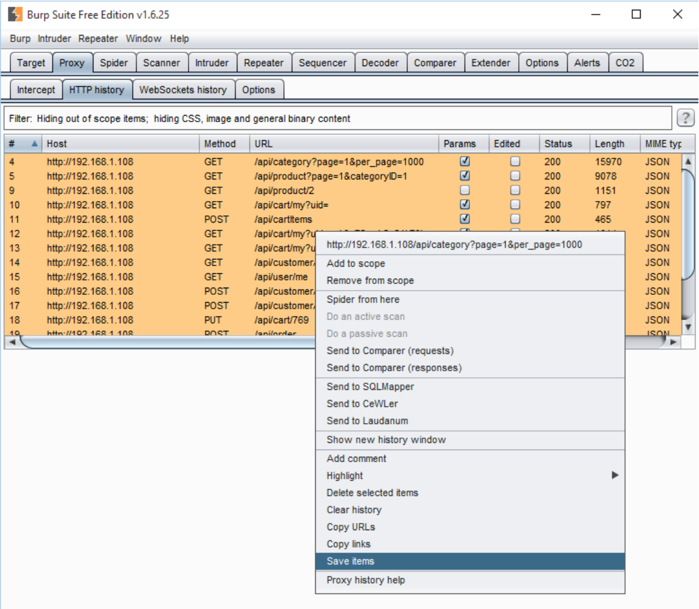The width and height of the screenshot is (699, 609).
Task: Open the Window menu
Action: [x=143, y=39]
